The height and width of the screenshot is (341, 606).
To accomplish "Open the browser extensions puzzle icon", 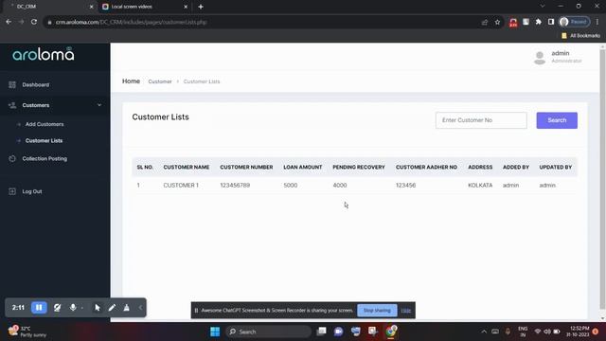I will point(539,22).
